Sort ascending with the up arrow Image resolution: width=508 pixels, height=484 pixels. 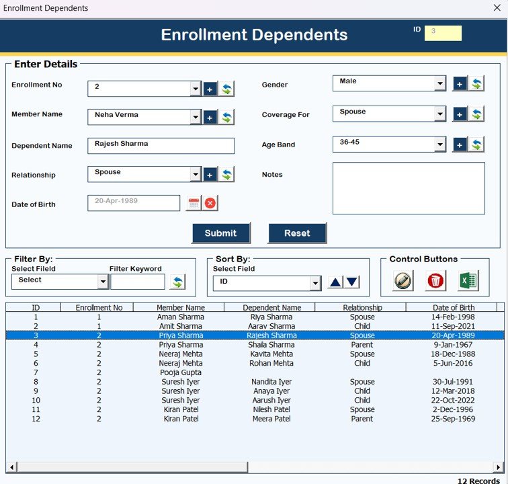click(335, 282)
